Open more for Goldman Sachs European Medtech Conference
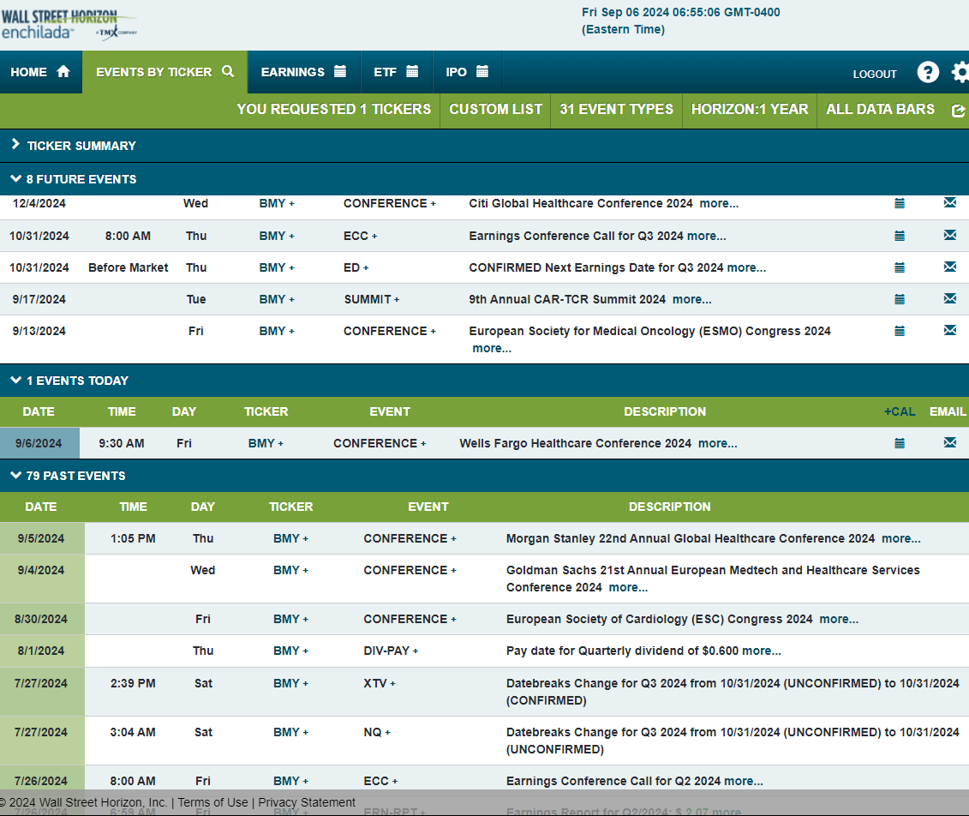 [x=628, y=587]
